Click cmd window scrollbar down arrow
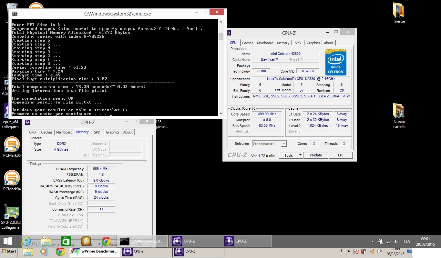Viewport: 441px width, 258px height. point(221,113)
